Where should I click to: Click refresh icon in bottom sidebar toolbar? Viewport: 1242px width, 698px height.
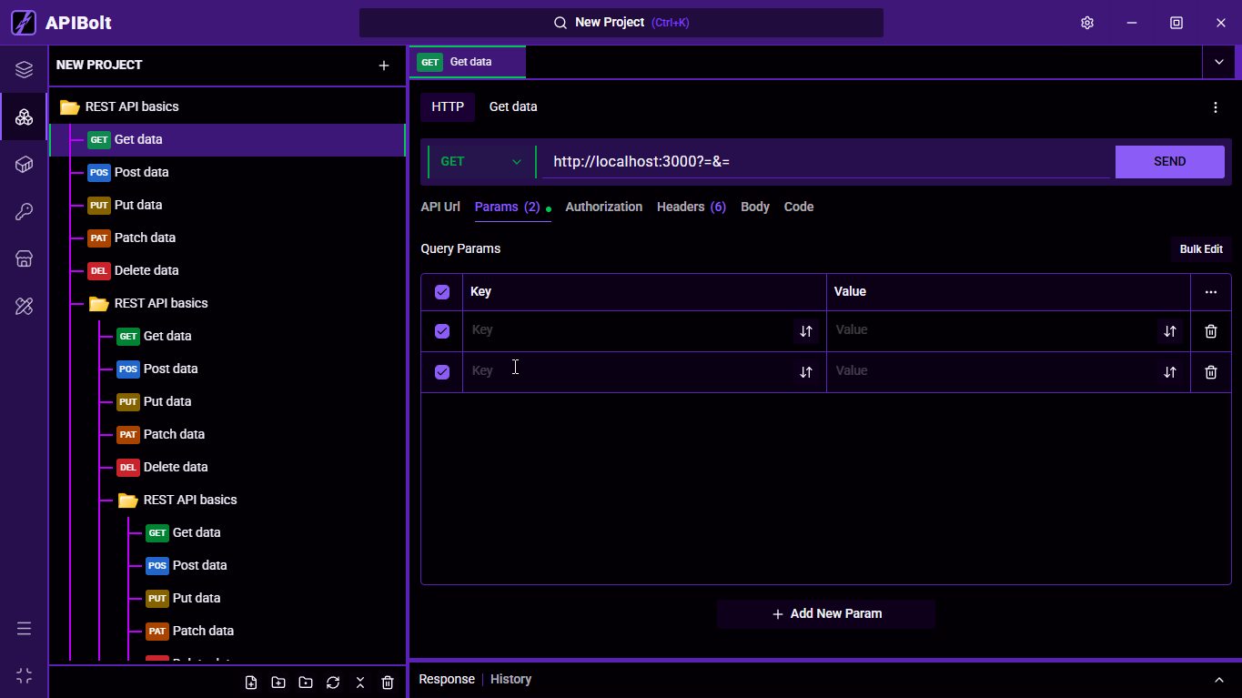pos(333,683)
